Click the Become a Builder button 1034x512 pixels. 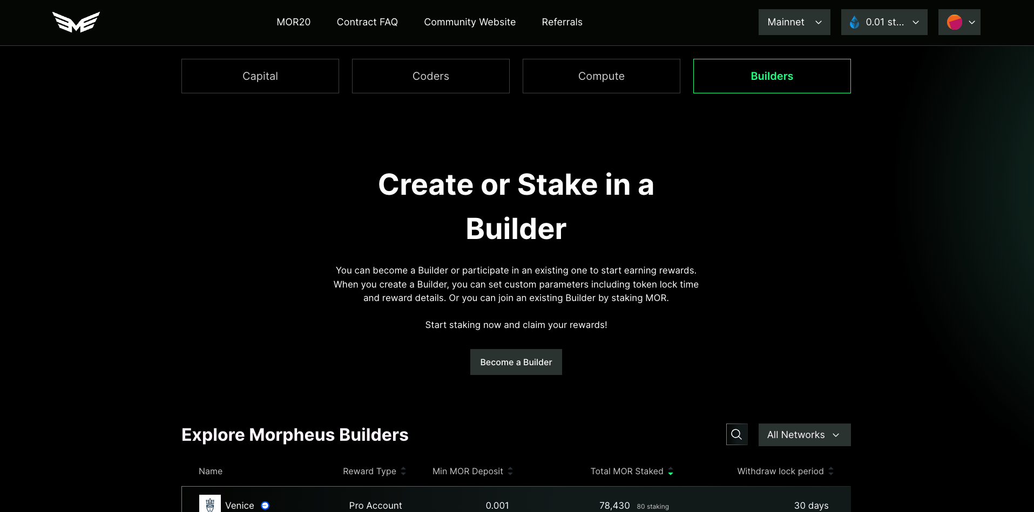pyautogui.click(x=516, y=362)
